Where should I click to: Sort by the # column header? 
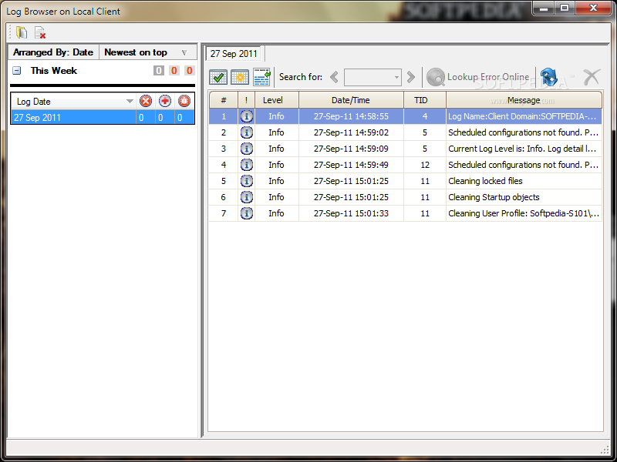pos(223,100)
